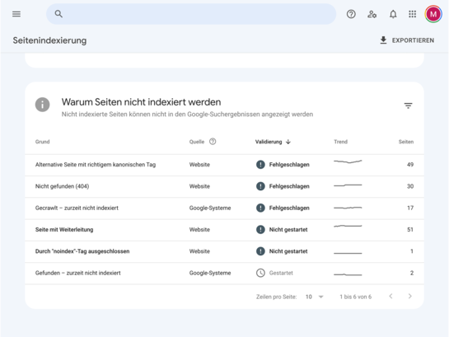Open the Seite mit Weiterleitung row
Screen dimensions: 449x337
tap(224, 230)
